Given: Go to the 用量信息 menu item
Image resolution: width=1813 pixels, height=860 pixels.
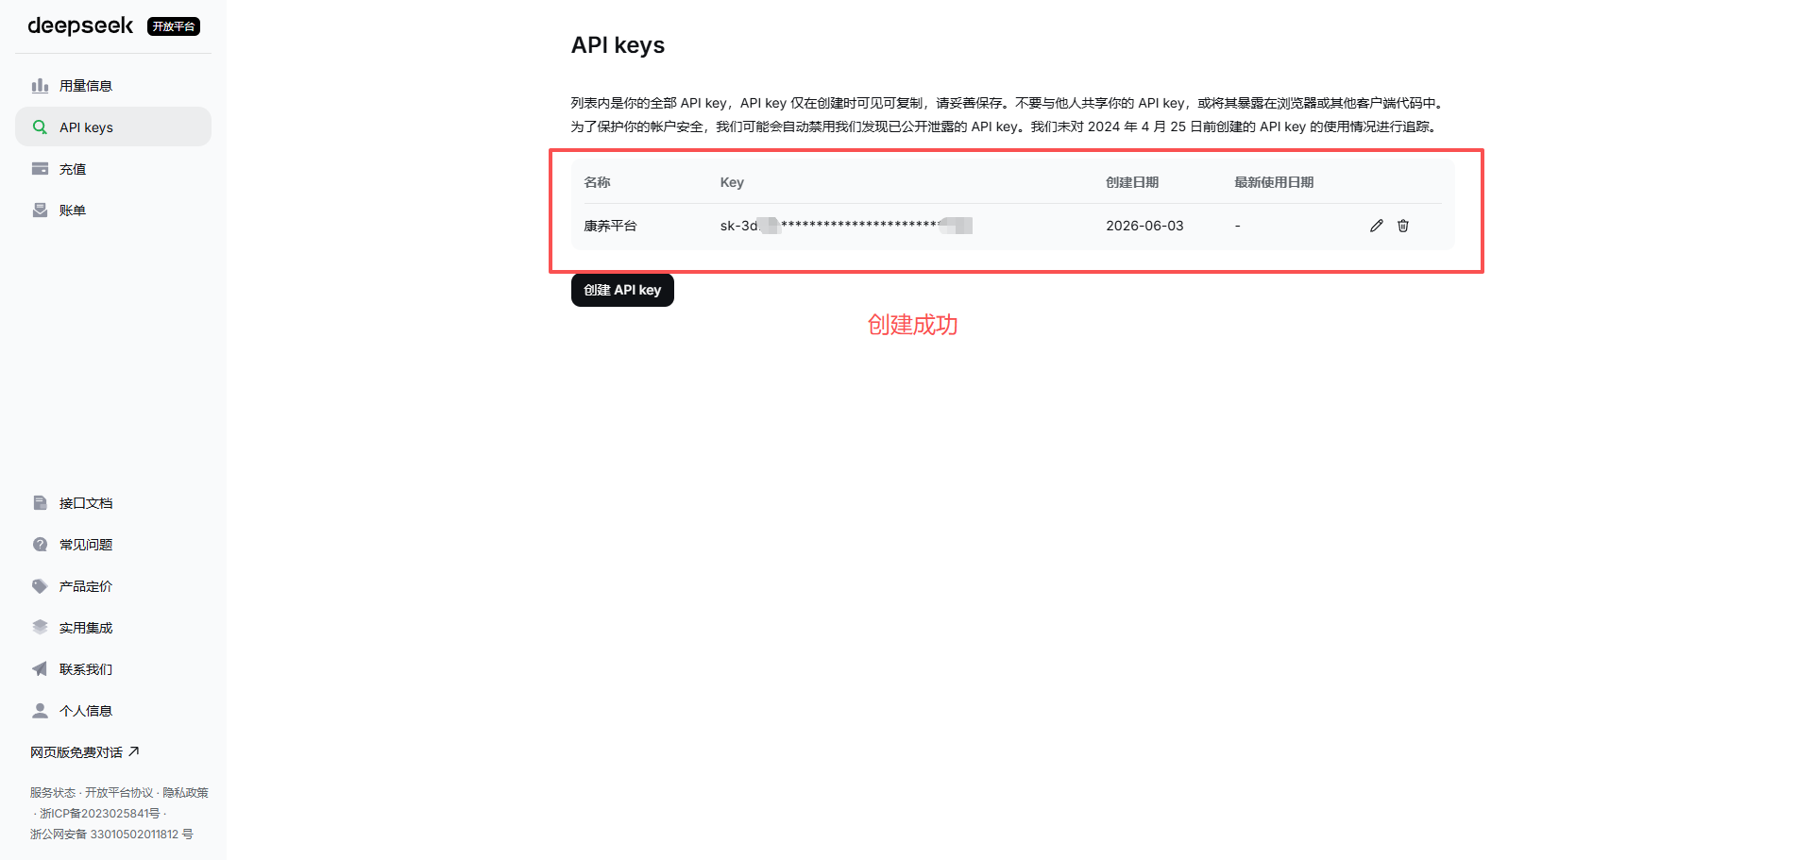Looking at the screenshot, I should [x=113, y=86].
